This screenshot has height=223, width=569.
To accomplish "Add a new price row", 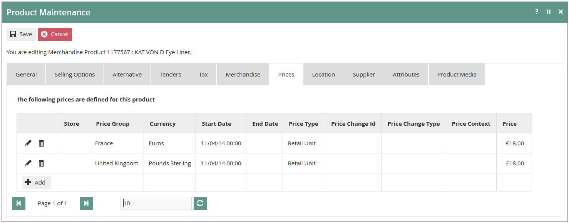I will [36, 182].
